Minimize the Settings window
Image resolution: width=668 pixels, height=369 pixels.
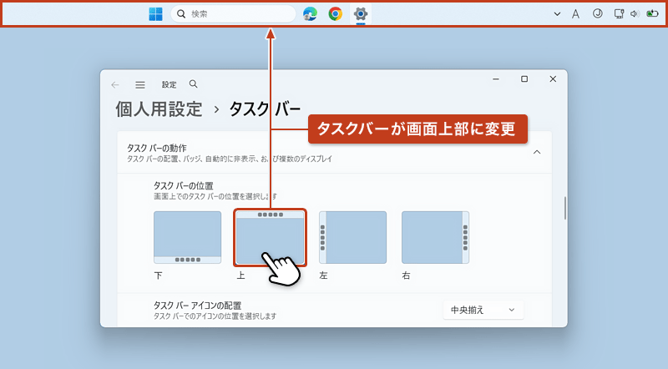pos(496,79)
